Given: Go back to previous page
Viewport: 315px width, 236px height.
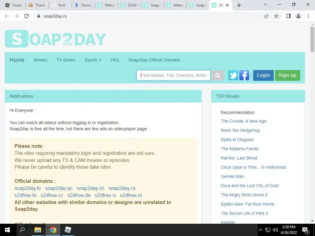Looking at the screenshot, I should tap(7, 16).
